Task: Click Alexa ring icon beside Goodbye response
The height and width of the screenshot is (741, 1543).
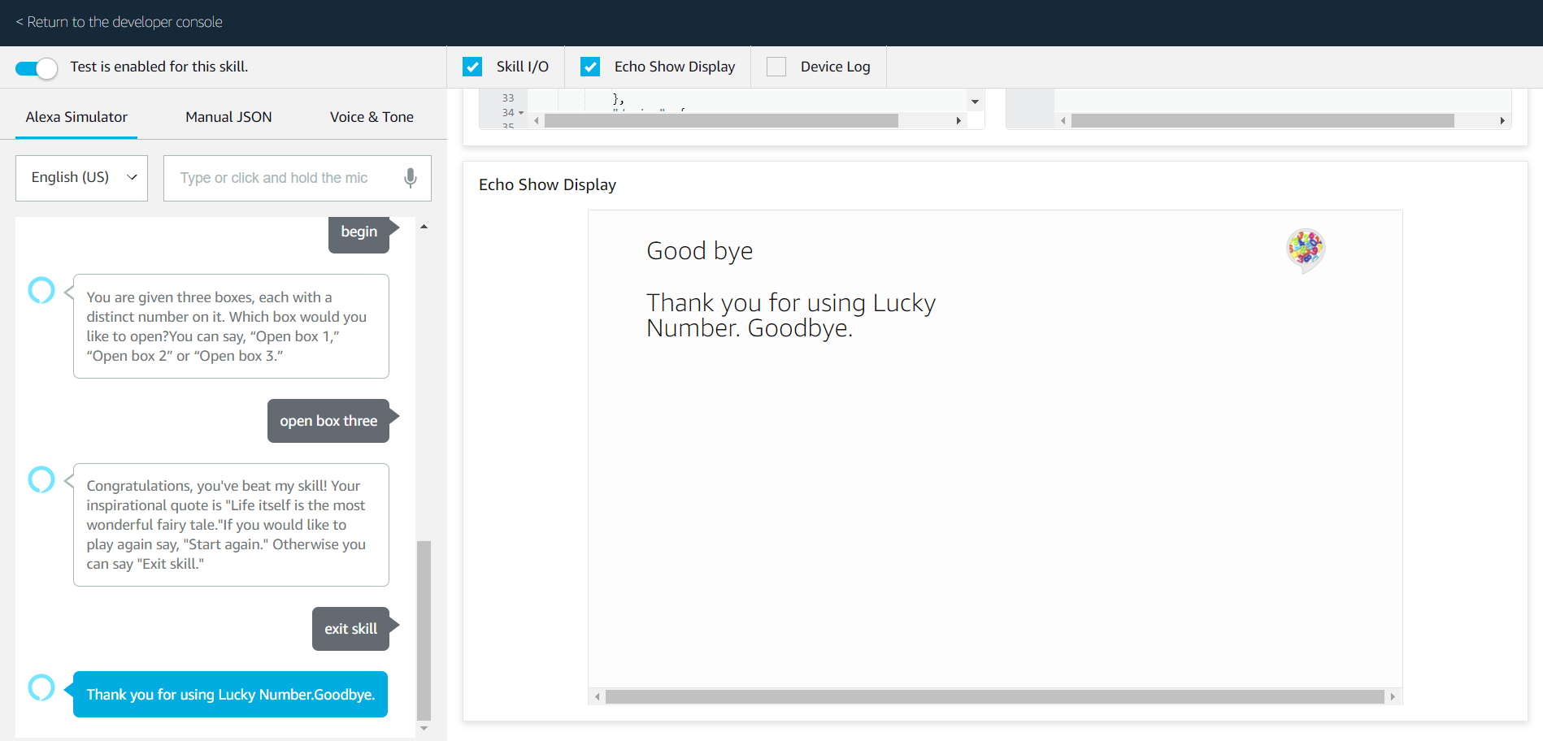Action: coord(41,687)
